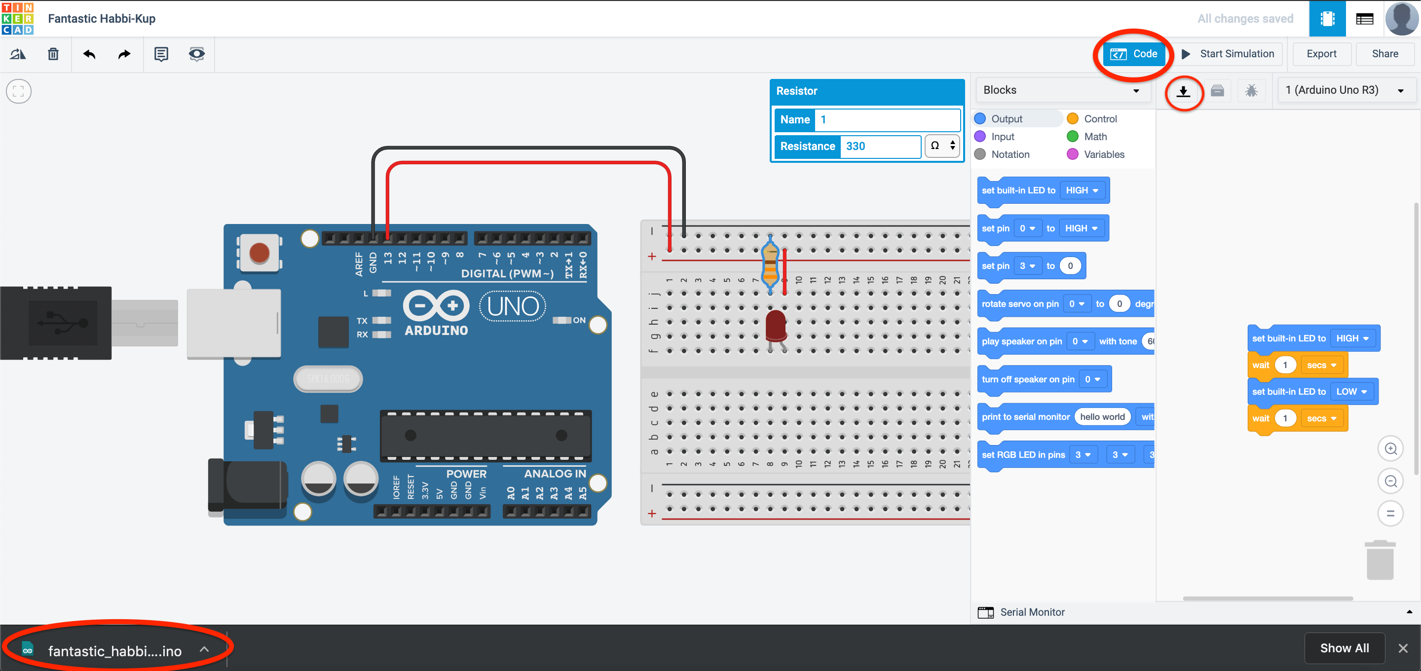Click the download code arrow icon
This screenshot has height=671, width=1421.
pyautogui.click(x=1183, y=91)
